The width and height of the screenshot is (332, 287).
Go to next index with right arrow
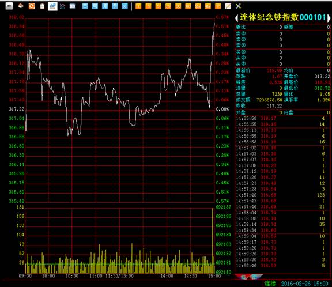point(329,18)
